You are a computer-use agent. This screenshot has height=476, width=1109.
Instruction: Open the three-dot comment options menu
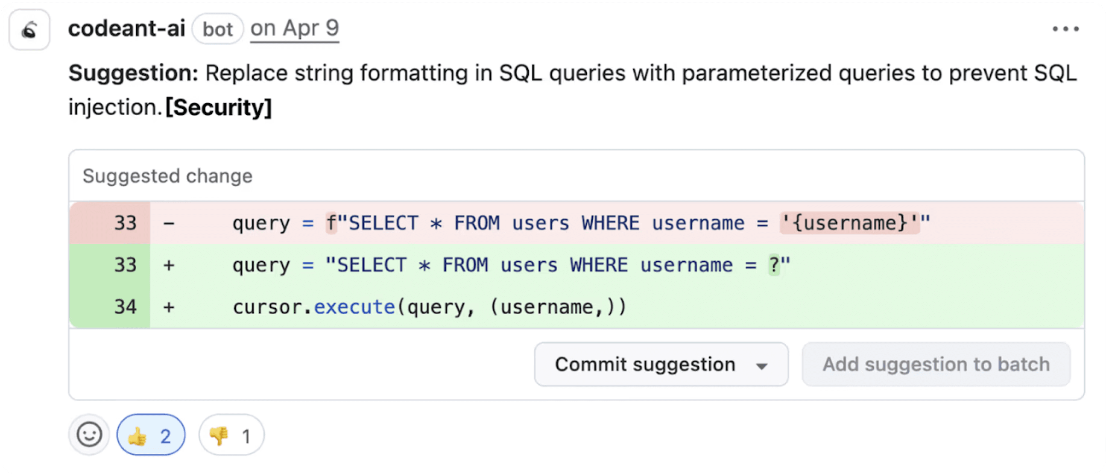point(1065,29)
